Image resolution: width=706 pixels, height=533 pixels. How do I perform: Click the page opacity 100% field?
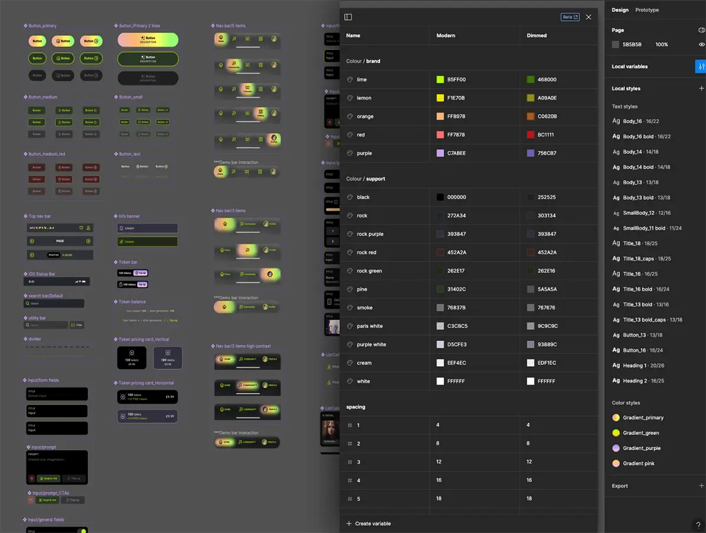click(661, 45)
